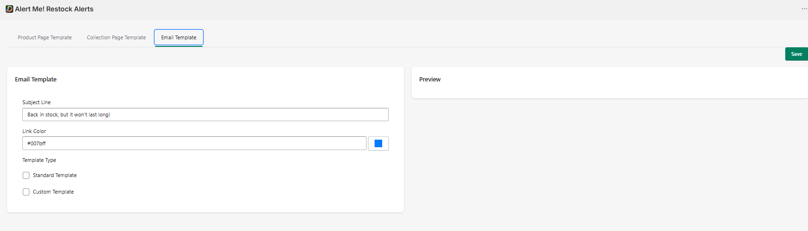Viewport: 808px width, 231px height.
Task: Check the Standard Template checkbox
Action: coord(26,176)
